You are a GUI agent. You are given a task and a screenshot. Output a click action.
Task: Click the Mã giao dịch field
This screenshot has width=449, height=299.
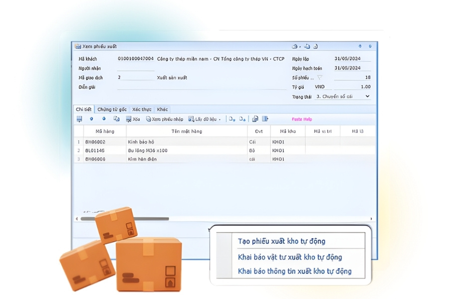click(136, 78)
